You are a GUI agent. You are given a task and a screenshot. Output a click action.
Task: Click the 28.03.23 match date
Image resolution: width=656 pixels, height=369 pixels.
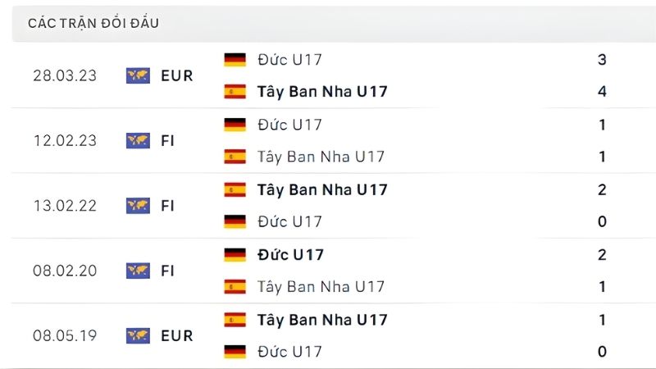(x=65, y=75)
